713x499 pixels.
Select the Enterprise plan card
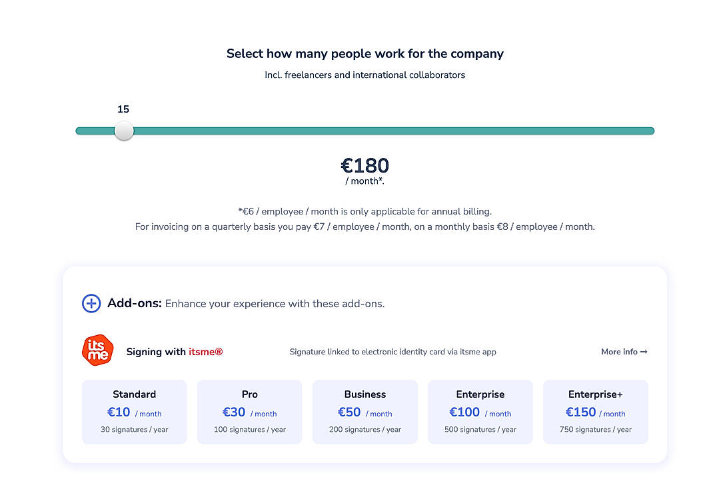click(x=480, y=412)
